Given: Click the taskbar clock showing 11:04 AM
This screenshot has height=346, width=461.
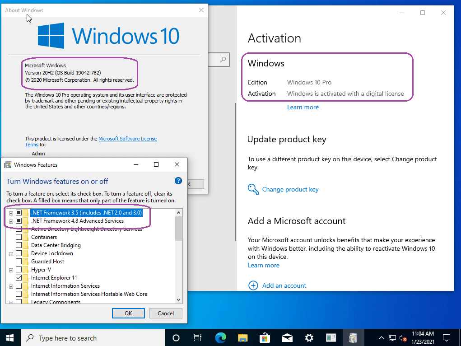Looking at the screenshot, I should pos(423,337).
